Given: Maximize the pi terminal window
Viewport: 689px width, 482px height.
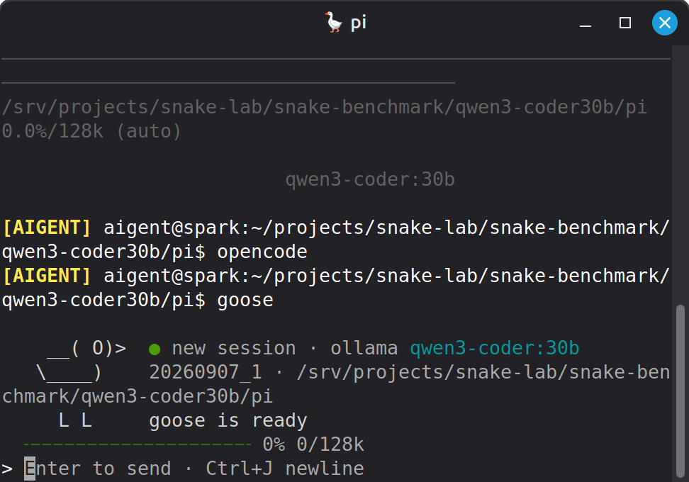Looking at the screenshot, I should (x=624, y=23).
